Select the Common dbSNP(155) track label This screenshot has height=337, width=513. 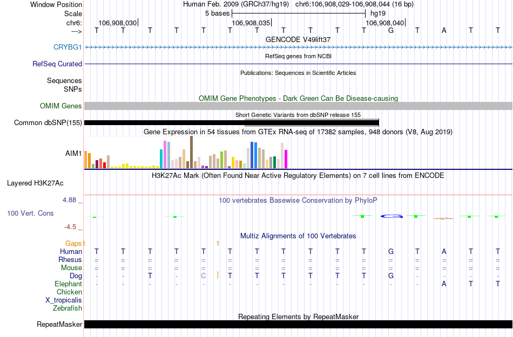48,122
